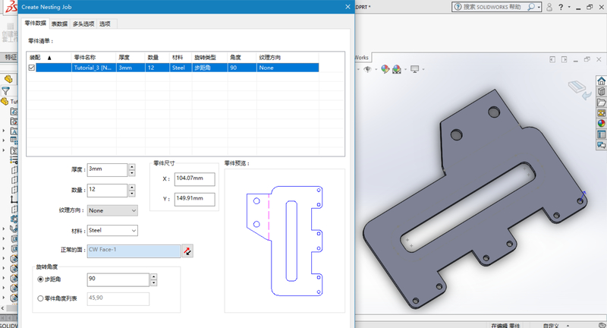Click the View Settings monitor icon
Image resolution: width=607 pixels, height=328 pixels.
coord(414,69)
